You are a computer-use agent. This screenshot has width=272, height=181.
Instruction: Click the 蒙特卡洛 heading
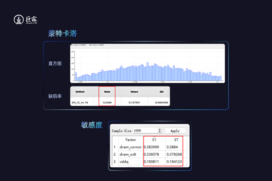62,33
